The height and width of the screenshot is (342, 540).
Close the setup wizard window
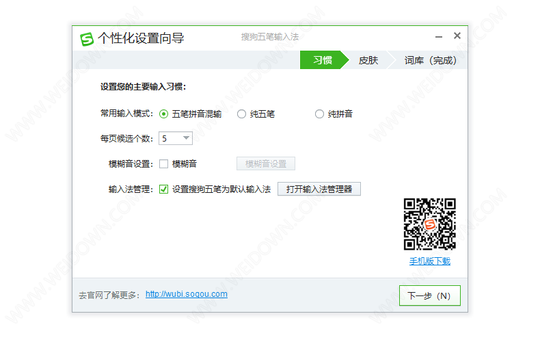(x=457, y=36)
